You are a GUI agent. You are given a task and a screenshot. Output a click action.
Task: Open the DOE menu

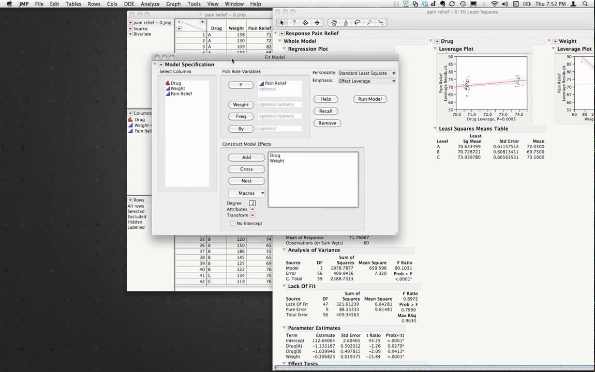(129, 4)
